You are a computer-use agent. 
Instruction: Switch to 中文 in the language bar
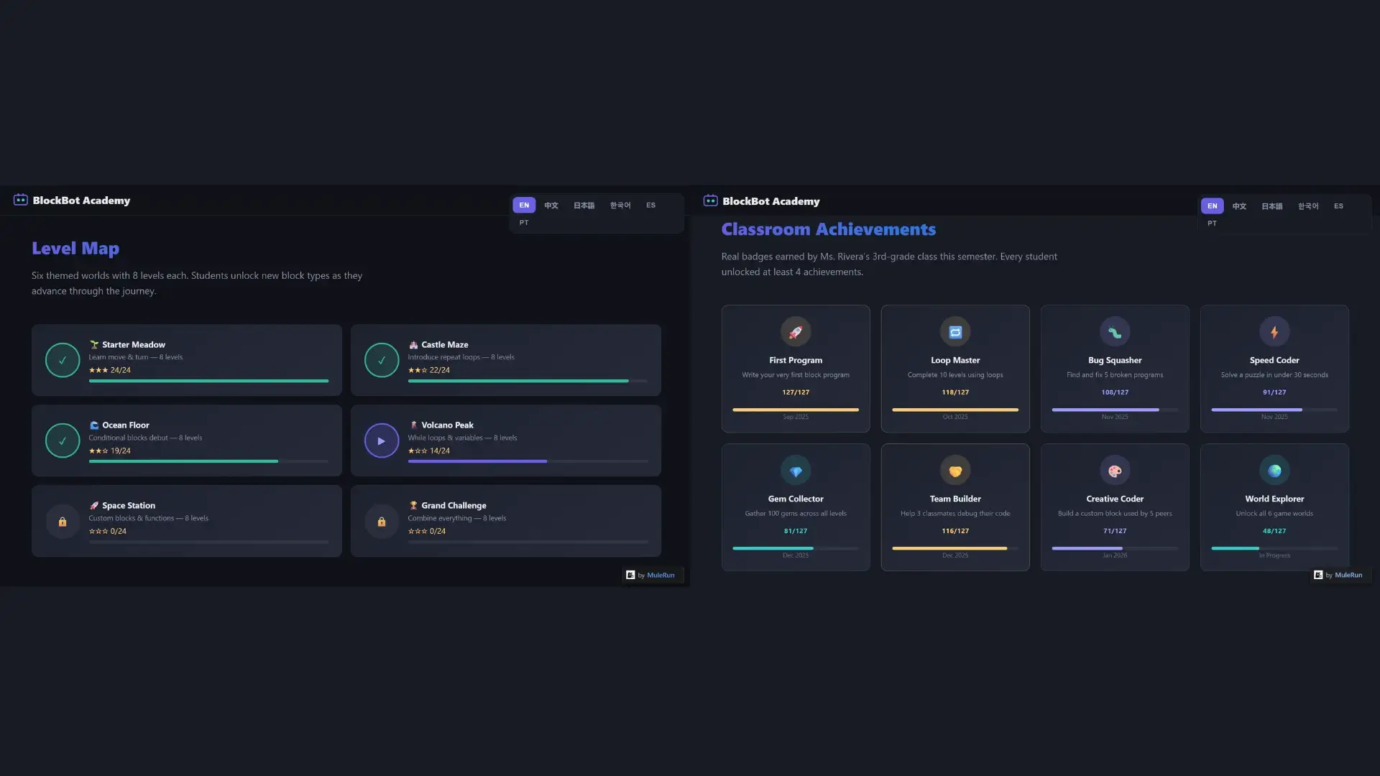[551, 205]
